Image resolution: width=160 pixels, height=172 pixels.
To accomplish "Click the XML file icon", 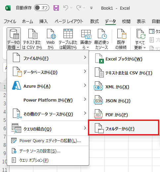I will click(x=98, y=86).
